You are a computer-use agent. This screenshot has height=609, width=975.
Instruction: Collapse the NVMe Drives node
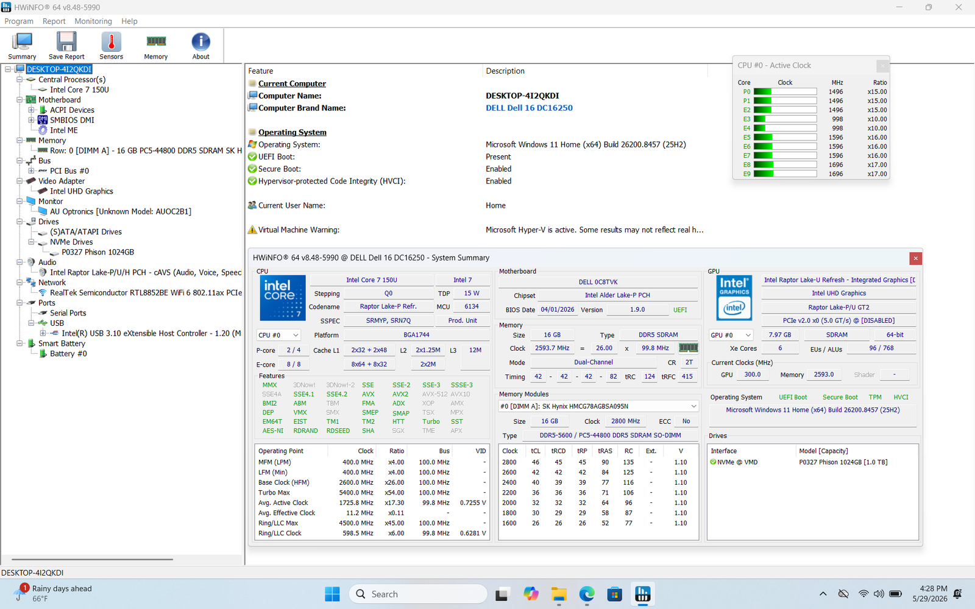31,242
